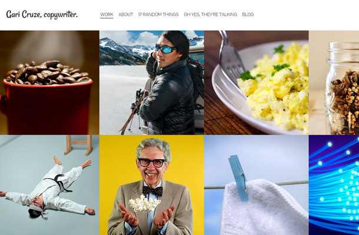Open the coffee beans mug thumbnail
Viewport: 359px width, 235px height.
pos(49,82)
